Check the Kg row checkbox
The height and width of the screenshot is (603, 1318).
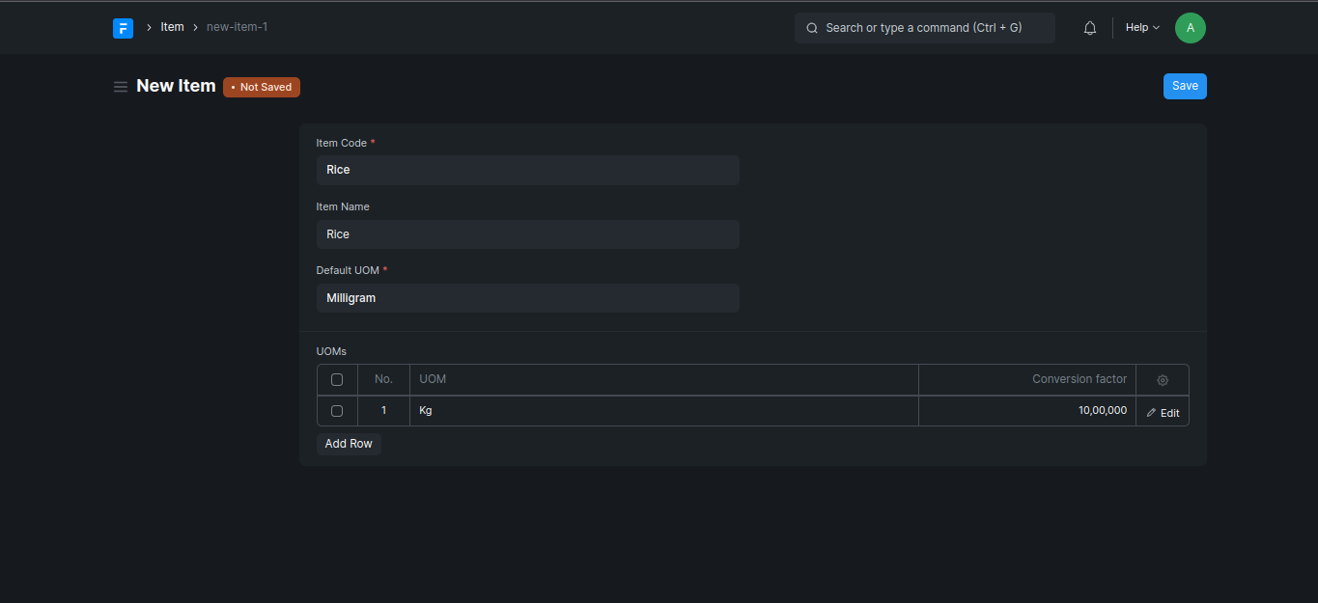point(337,411)
